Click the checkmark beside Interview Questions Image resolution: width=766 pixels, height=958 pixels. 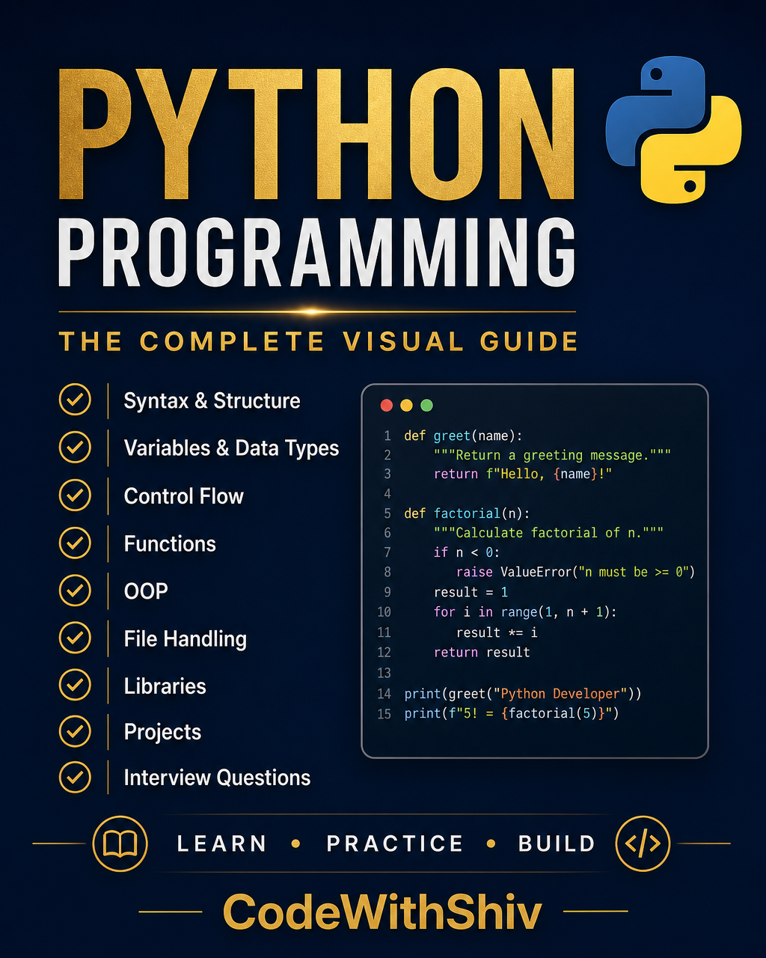(75, 777)
